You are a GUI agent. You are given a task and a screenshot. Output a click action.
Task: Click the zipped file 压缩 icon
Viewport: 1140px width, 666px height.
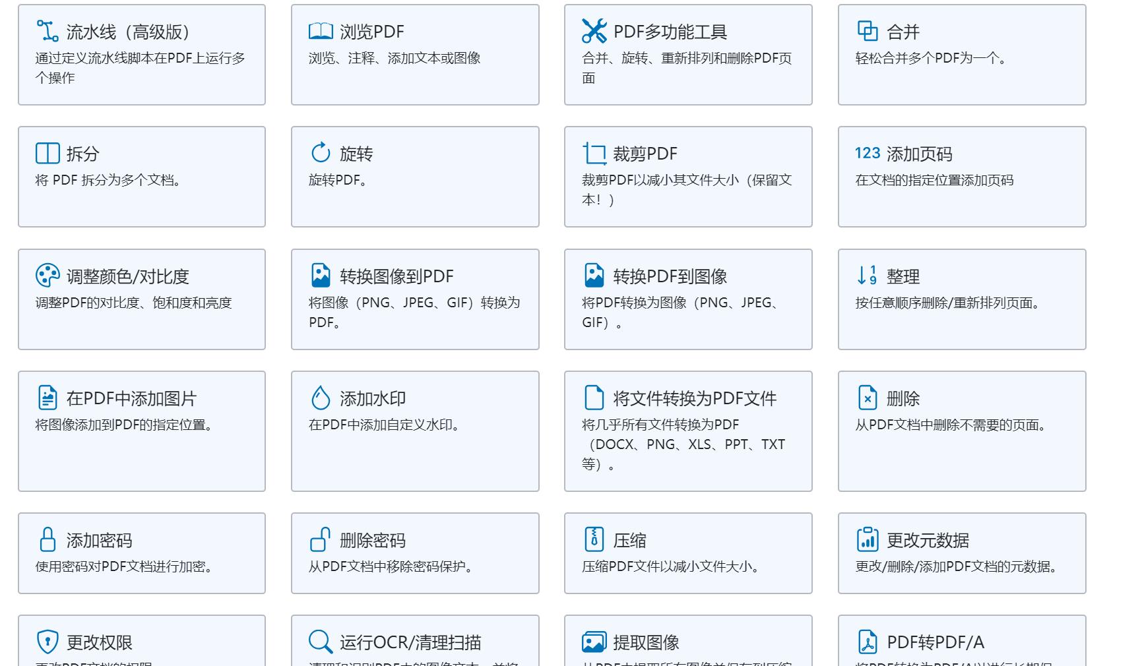tap(594, 539)
